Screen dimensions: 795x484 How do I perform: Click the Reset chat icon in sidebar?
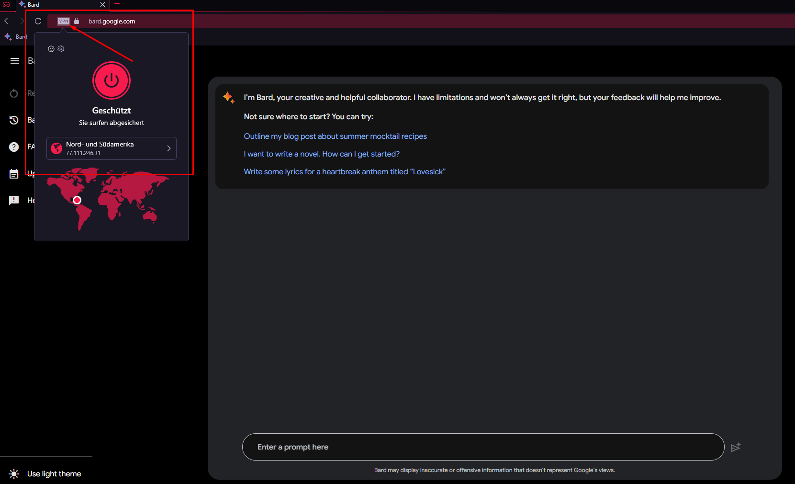pyautogui.click(x=14, y=93)
